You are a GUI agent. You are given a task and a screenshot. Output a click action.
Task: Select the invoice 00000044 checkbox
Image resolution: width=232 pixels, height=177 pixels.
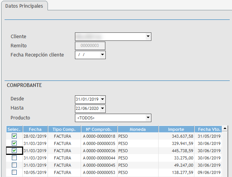point(14,158)
